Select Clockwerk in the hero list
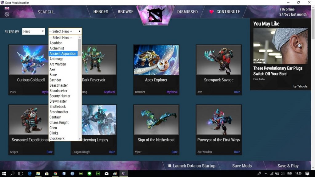This screenshot has width=315, height=177. (63, 139)
